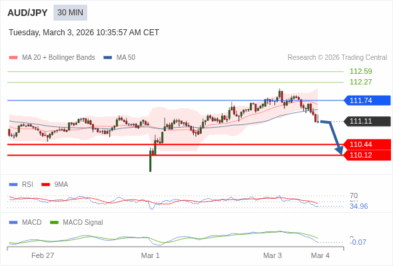Click the red 110.12 support price tag
The height and width of the screenshot is (266, 393).
pyautogui.click(x=367, y=155)
